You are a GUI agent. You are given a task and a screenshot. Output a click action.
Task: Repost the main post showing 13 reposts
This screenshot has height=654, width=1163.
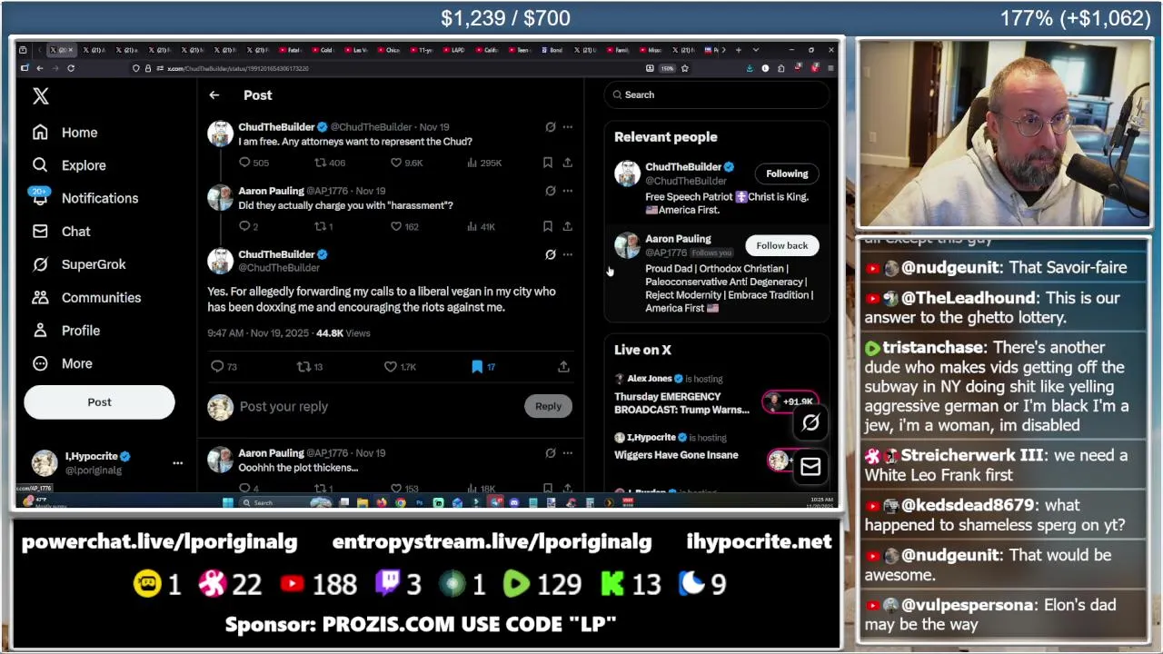coord(303,367)
